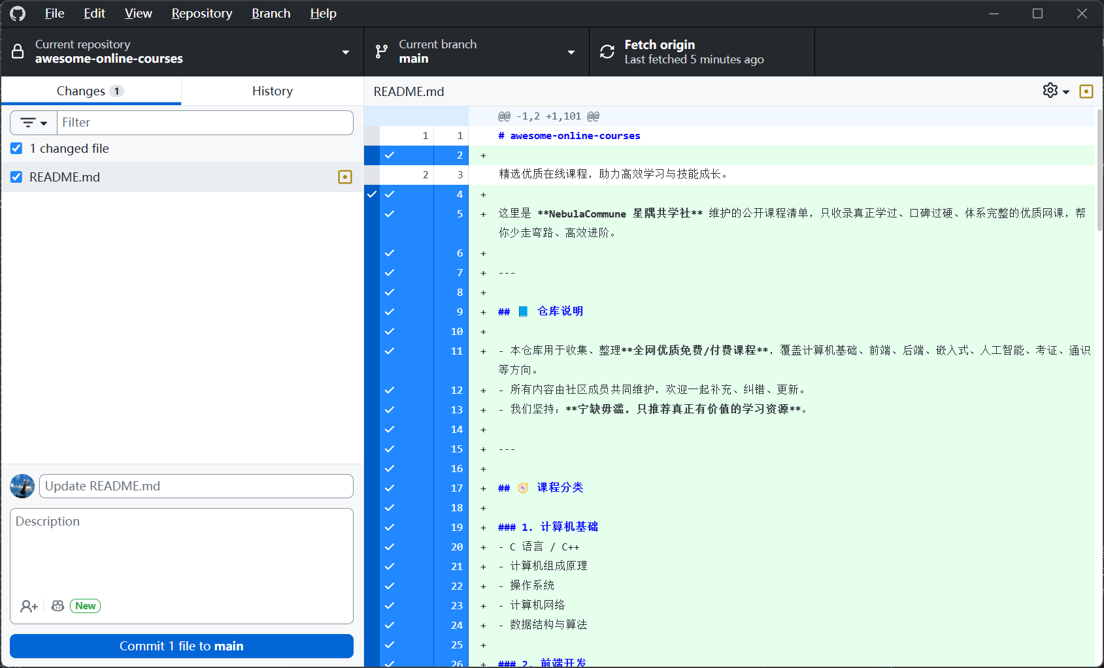1104x668 pixels.
Task: Uncheck the '1 changed file' checkbox
Action: click(x=16, y=149)
